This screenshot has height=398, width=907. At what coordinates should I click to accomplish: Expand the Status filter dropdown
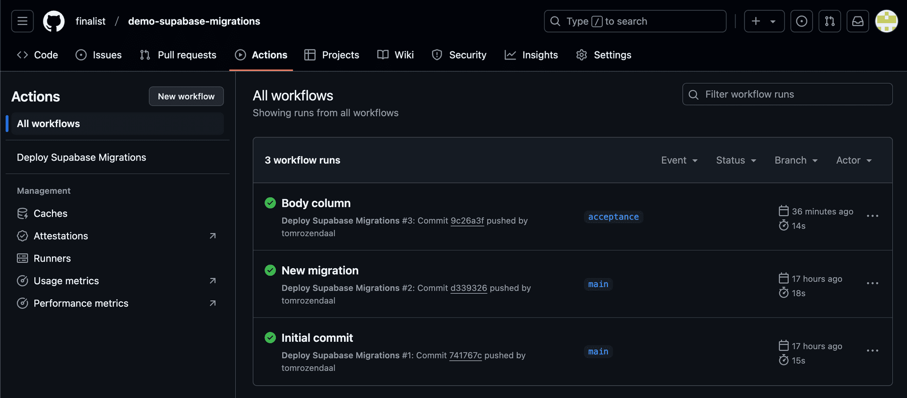click(x=736, y=160)
